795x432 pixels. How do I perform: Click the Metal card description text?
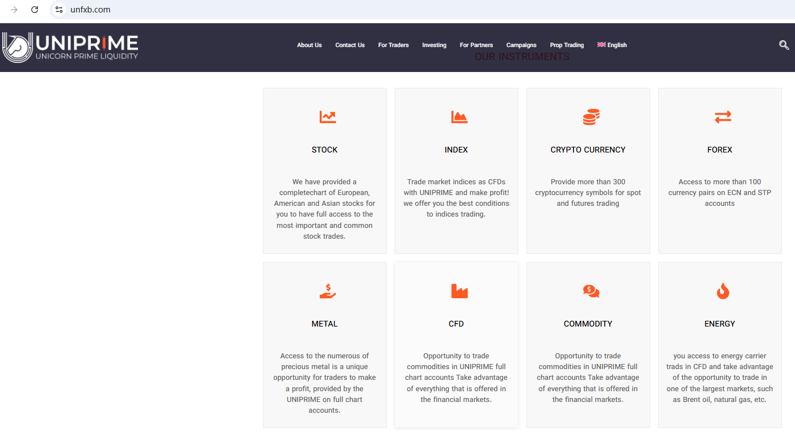click(x=325, y=383)
